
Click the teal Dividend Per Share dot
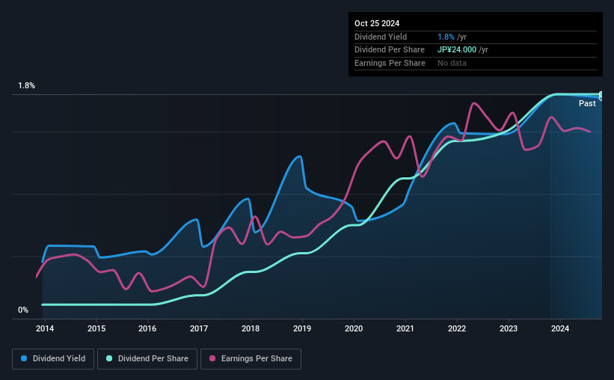click(109, 358)
